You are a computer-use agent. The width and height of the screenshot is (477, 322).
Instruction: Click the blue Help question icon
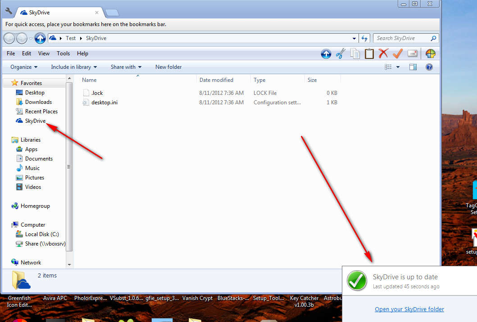tap(429, 67)
